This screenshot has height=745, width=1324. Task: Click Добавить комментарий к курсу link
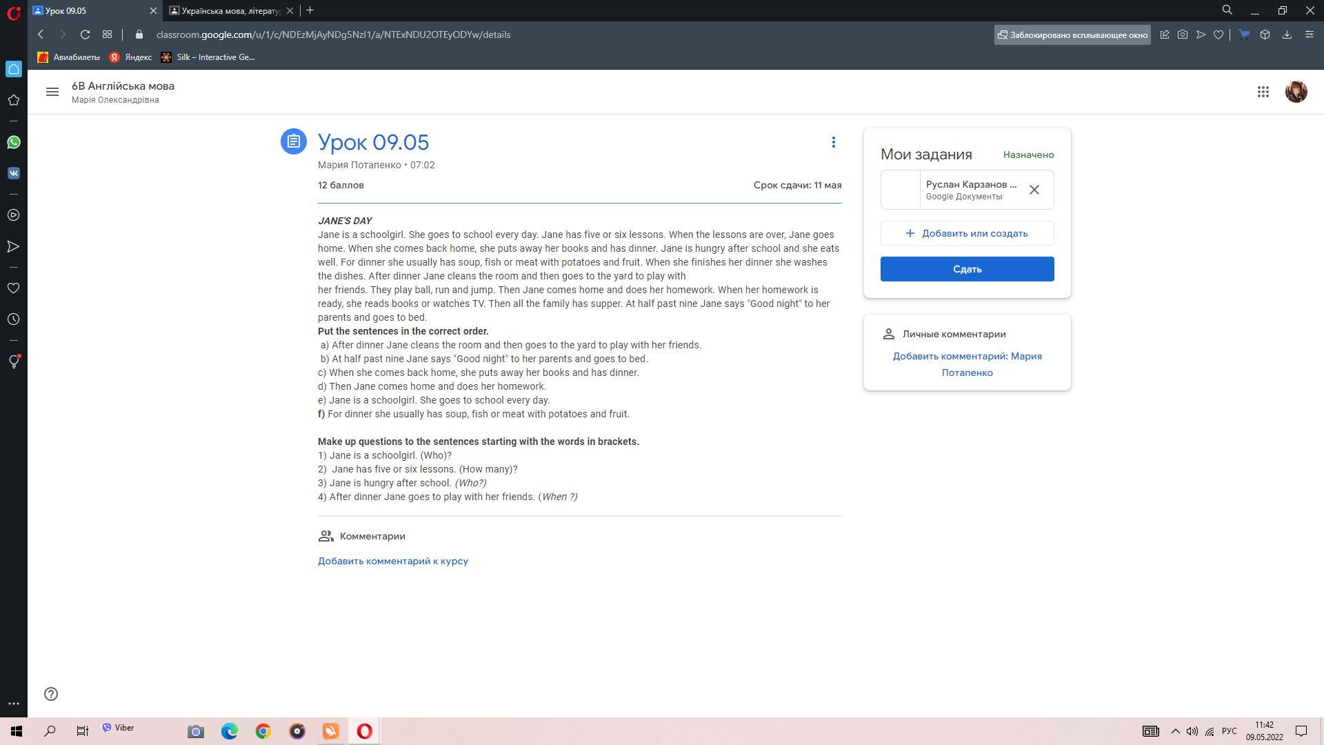pyautogui.click(x=392, y=561)
